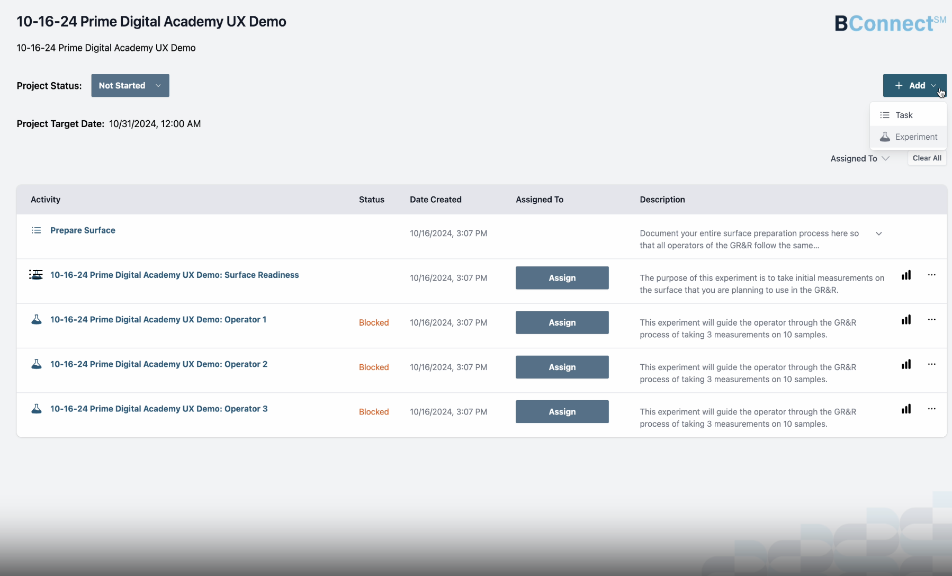This screenshot has height=576, width=952.
Task: Open the Operator 1 experiment link
Action: pos(158,319)
